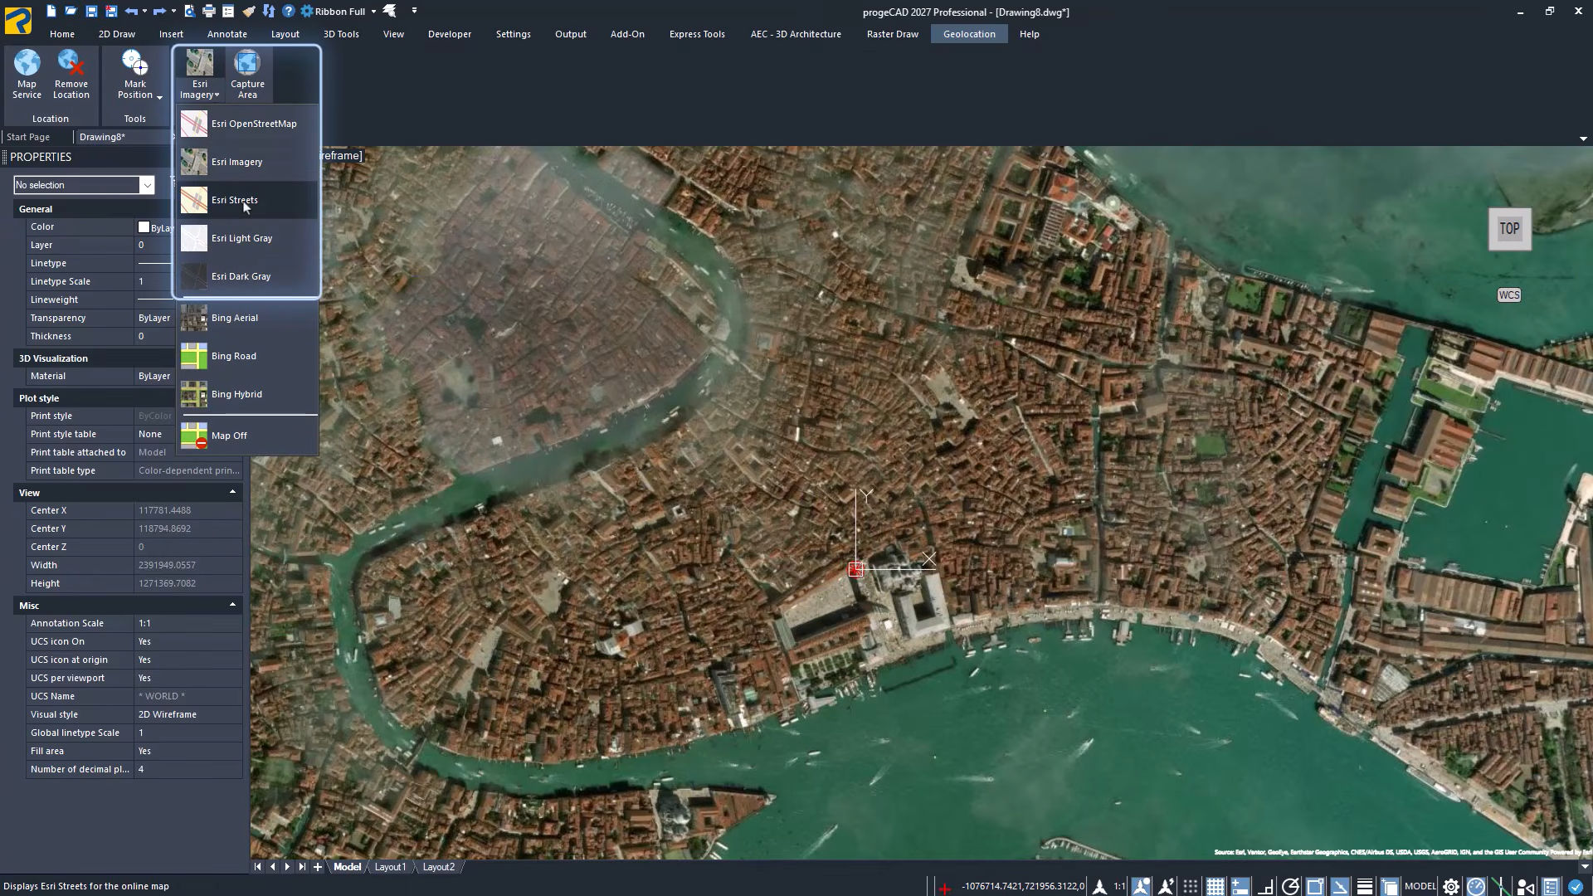Viewport: 1593px width, 896px height.
Task: Click the progeCAD application logo
Action: click(x=18, y=20)
